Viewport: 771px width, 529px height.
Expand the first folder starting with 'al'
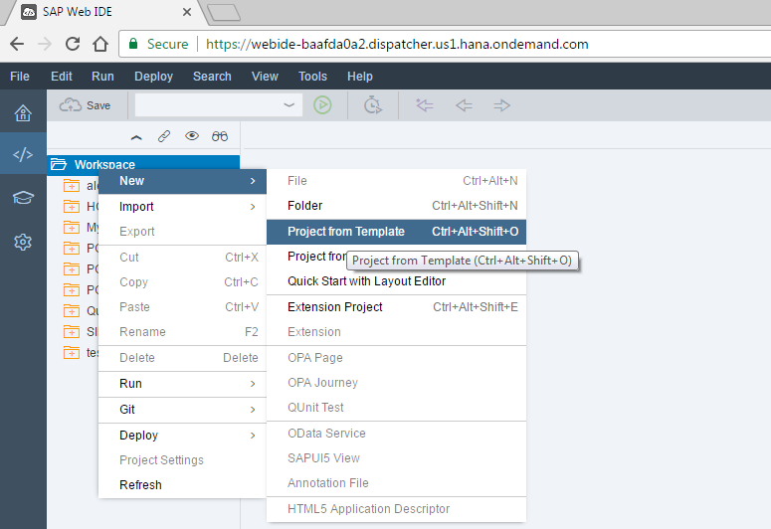click(x=72, y=186)
